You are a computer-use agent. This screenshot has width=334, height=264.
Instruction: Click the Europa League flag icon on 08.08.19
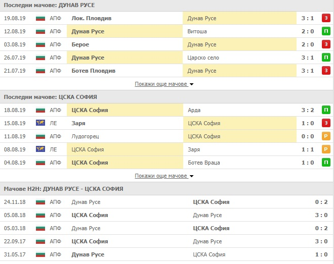(x=40, y=149)
